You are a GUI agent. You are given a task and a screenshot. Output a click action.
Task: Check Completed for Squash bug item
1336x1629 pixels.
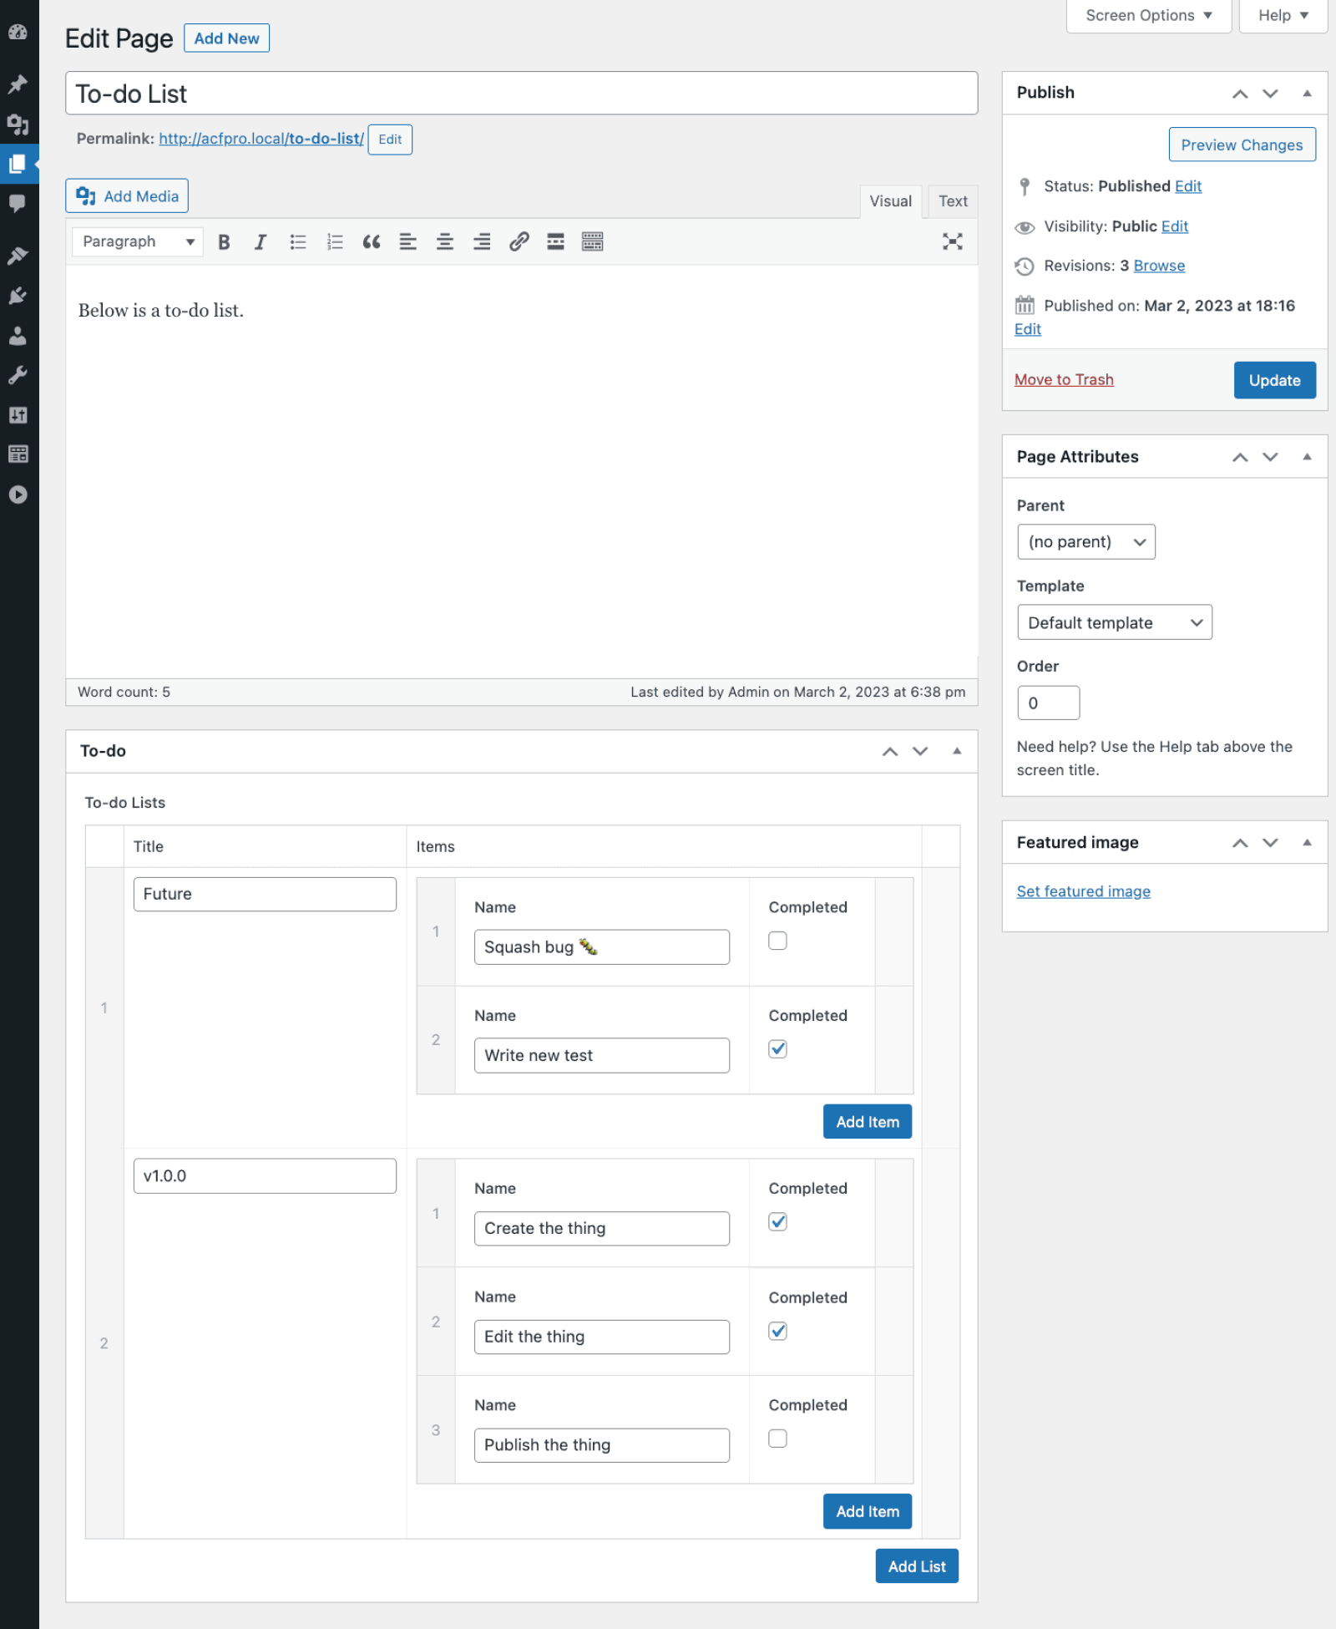click(777, 940)
